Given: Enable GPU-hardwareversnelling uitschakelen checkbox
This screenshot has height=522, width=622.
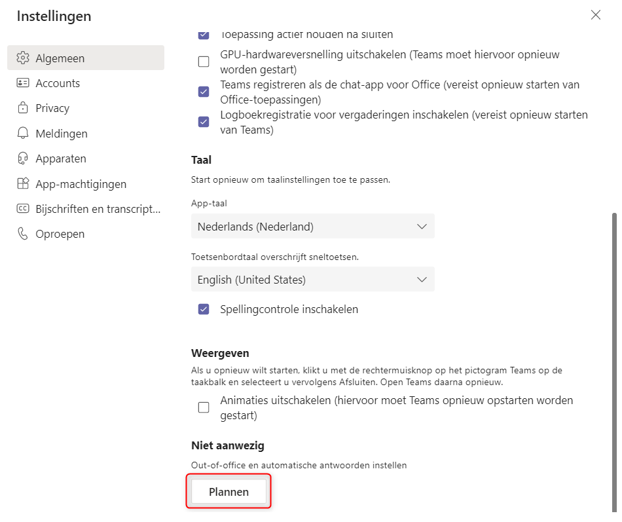Looking at the screenshot, I should (x=204, y=62).
